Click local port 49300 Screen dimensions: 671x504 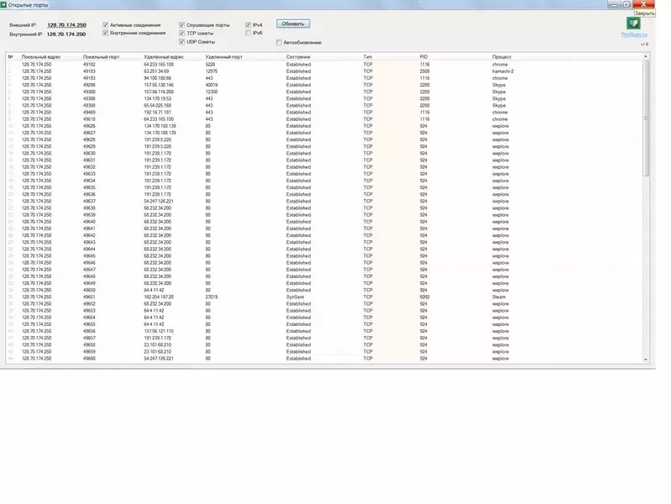point(89,92)
